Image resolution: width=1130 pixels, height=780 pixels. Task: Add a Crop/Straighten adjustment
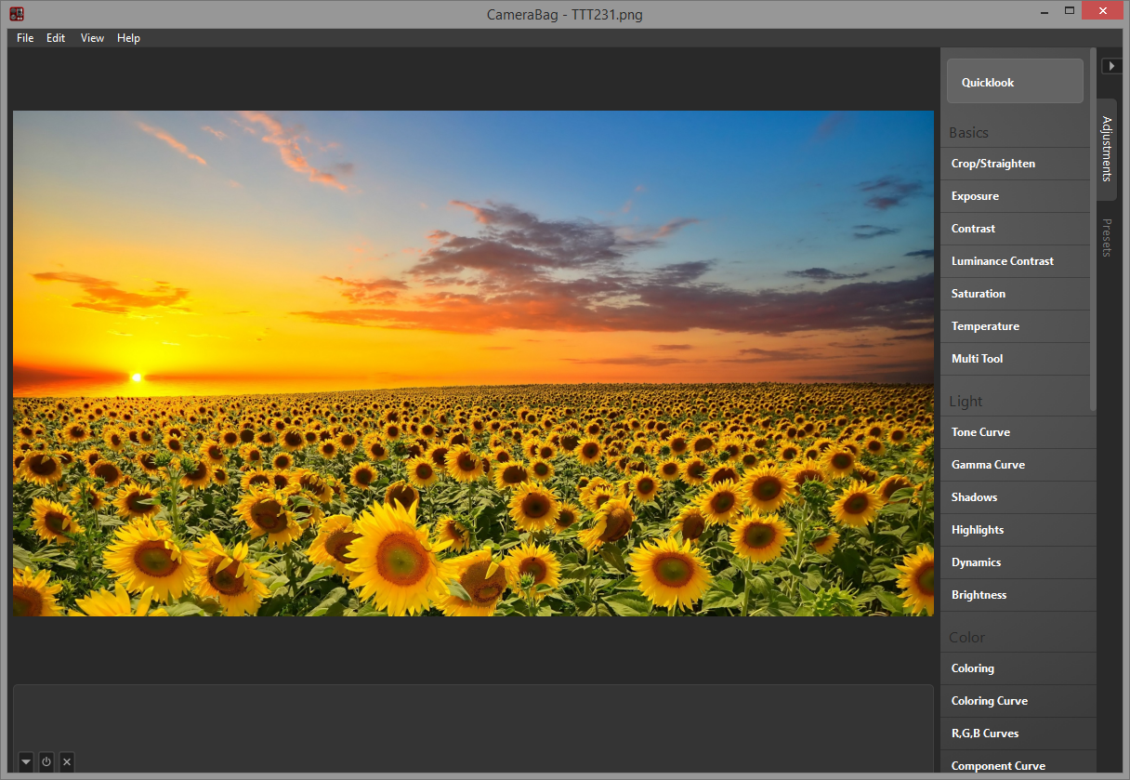tap(1015, 164)
